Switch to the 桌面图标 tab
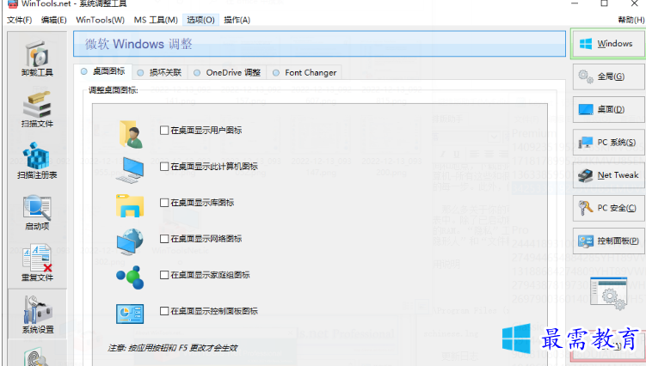 point(103,71)
